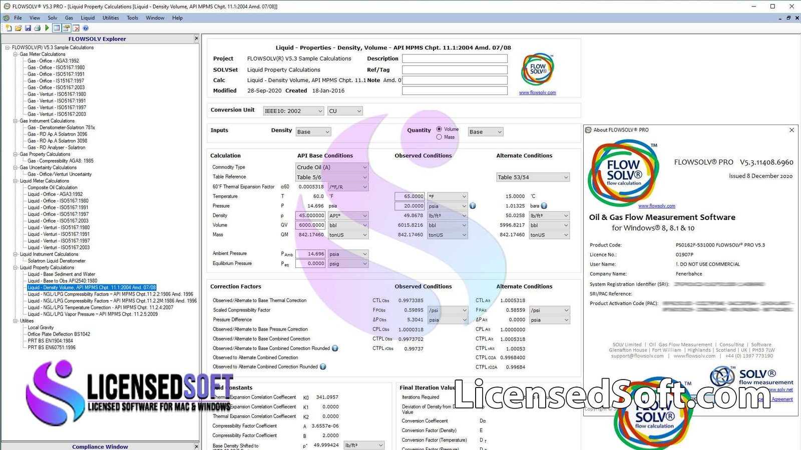Click the base volume 6000.0000 input field
Viewport: 801px width, 450px height.
coord(310,225)
